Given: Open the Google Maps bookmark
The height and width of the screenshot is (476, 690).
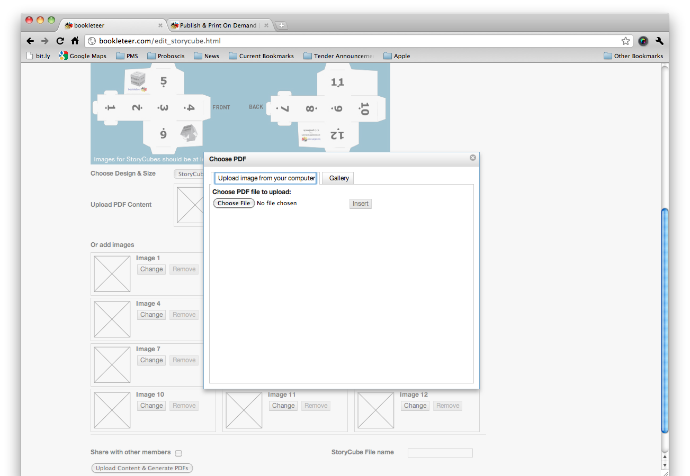Looking at the screenshot, I should [x=83, y=56].
